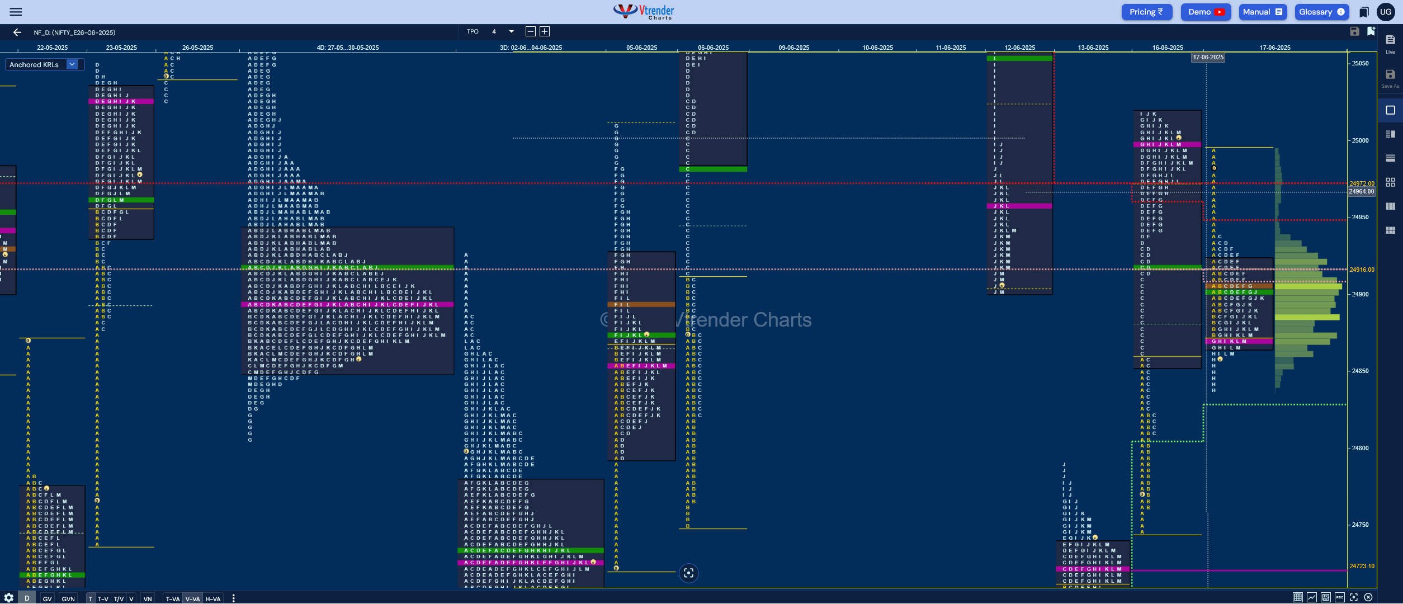Click the 24964.00 price label
This screenshot has height=604, width=1403.
click(1362, 191)
